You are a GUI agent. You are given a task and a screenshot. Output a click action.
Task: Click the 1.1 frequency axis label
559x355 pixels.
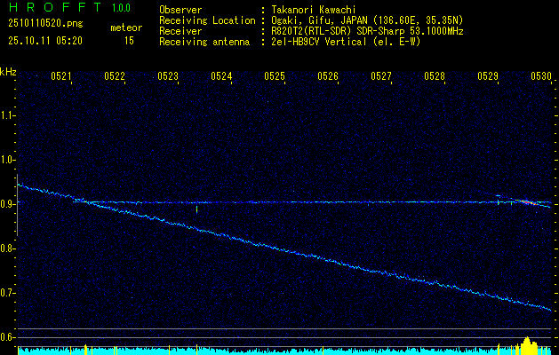pyautogui.click(x=9, y=115)
